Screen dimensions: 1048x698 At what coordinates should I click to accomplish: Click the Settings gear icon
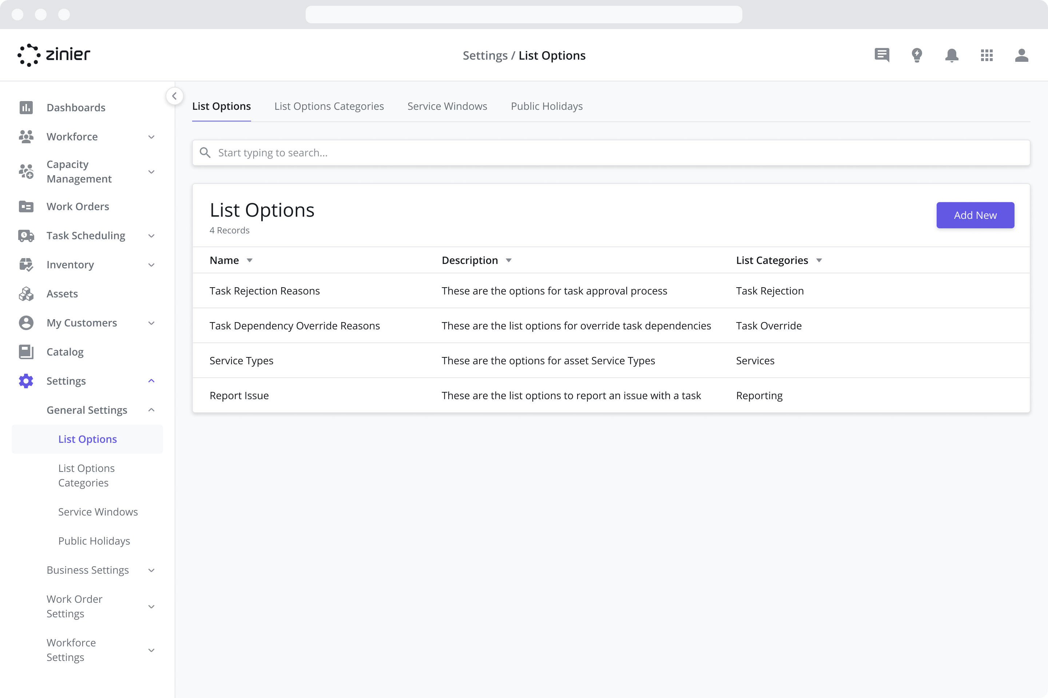(x=26, y=381)
